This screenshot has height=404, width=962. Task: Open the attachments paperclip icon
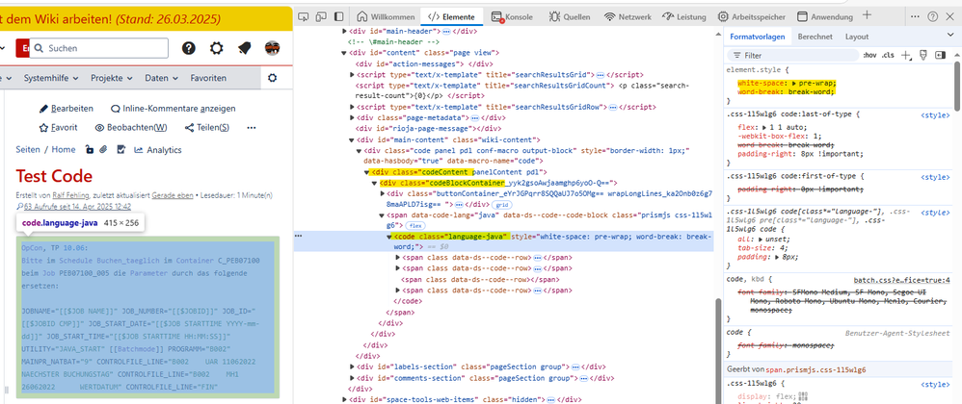coord(104,149)
